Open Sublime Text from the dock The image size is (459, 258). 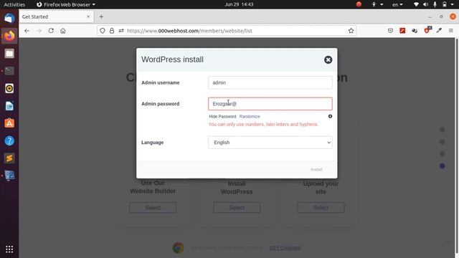click(x=9, y=158)
